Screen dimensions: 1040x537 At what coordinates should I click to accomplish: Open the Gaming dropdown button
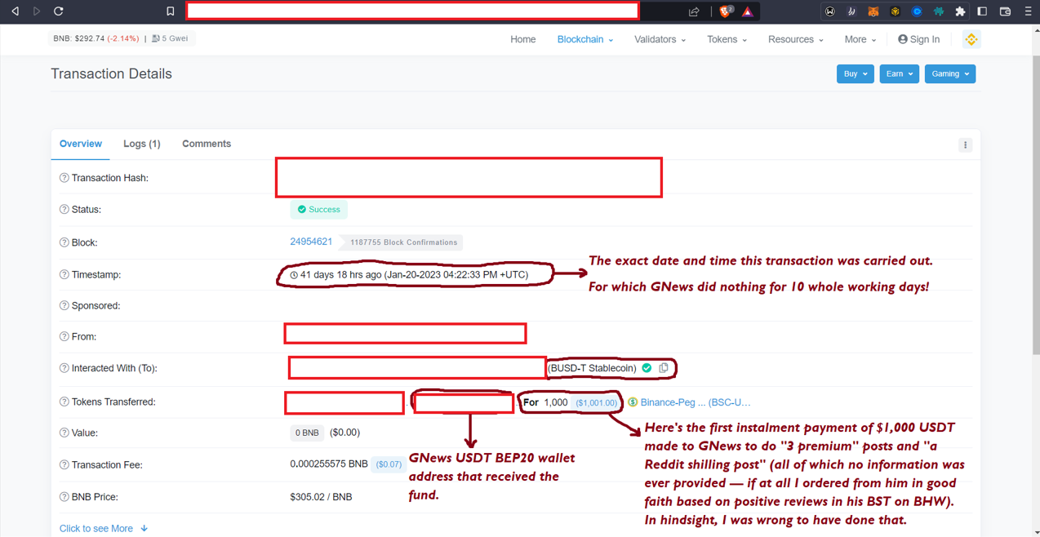point(950,74)
